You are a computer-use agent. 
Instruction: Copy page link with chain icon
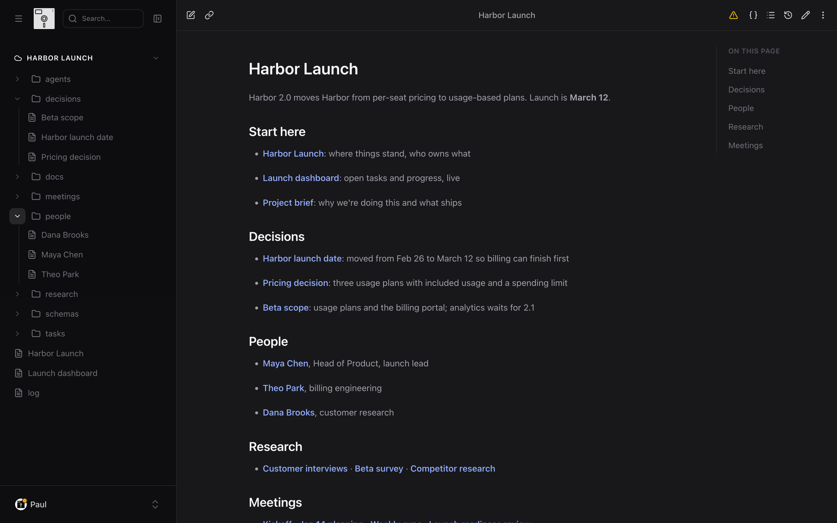click(x=209, y=15)
